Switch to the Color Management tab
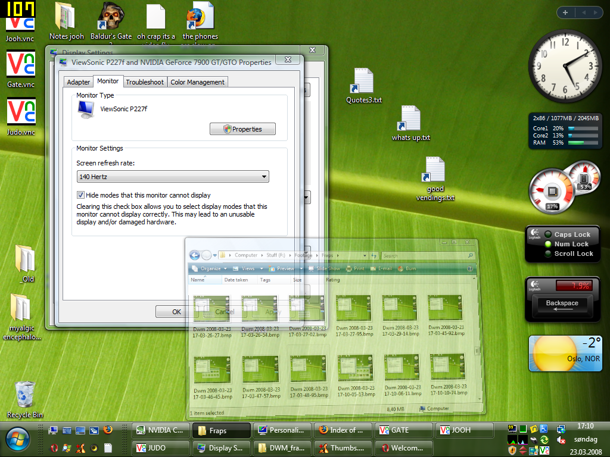Screen dimensions: 610x457 pyautogui.click(x=197, y=82)
